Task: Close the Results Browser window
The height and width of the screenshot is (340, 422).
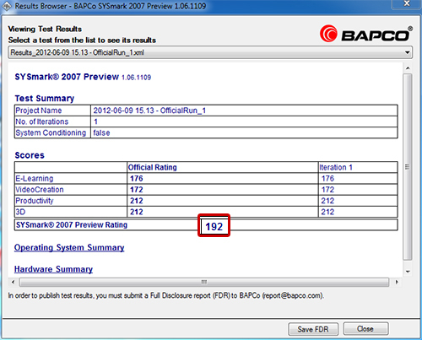Action: 407,4
